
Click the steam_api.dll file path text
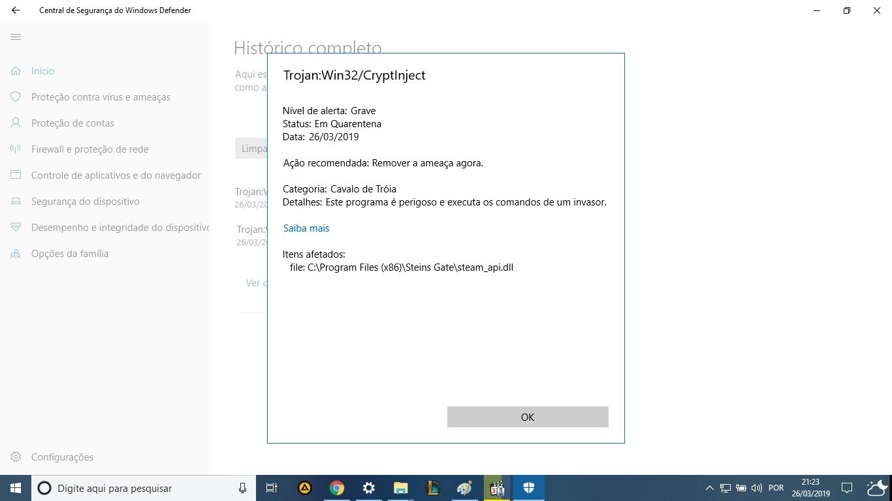pyautogui.click(x=402, y=267)
